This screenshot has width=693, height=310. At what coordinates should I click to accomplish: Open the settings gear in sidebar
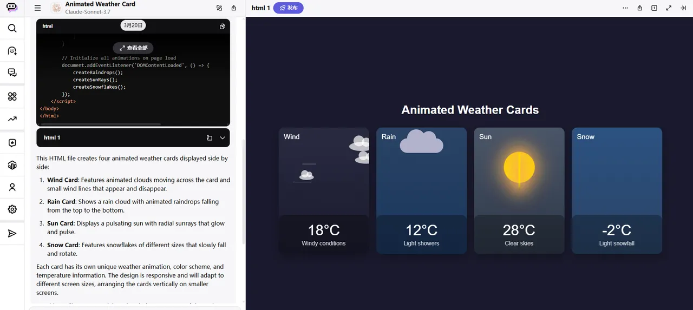pos(12,209)
